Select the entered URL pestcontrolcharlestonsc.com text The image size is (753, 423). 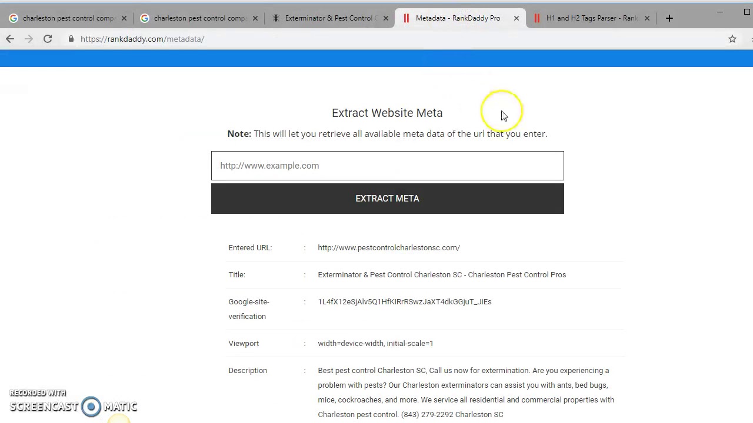click(389, 248)
